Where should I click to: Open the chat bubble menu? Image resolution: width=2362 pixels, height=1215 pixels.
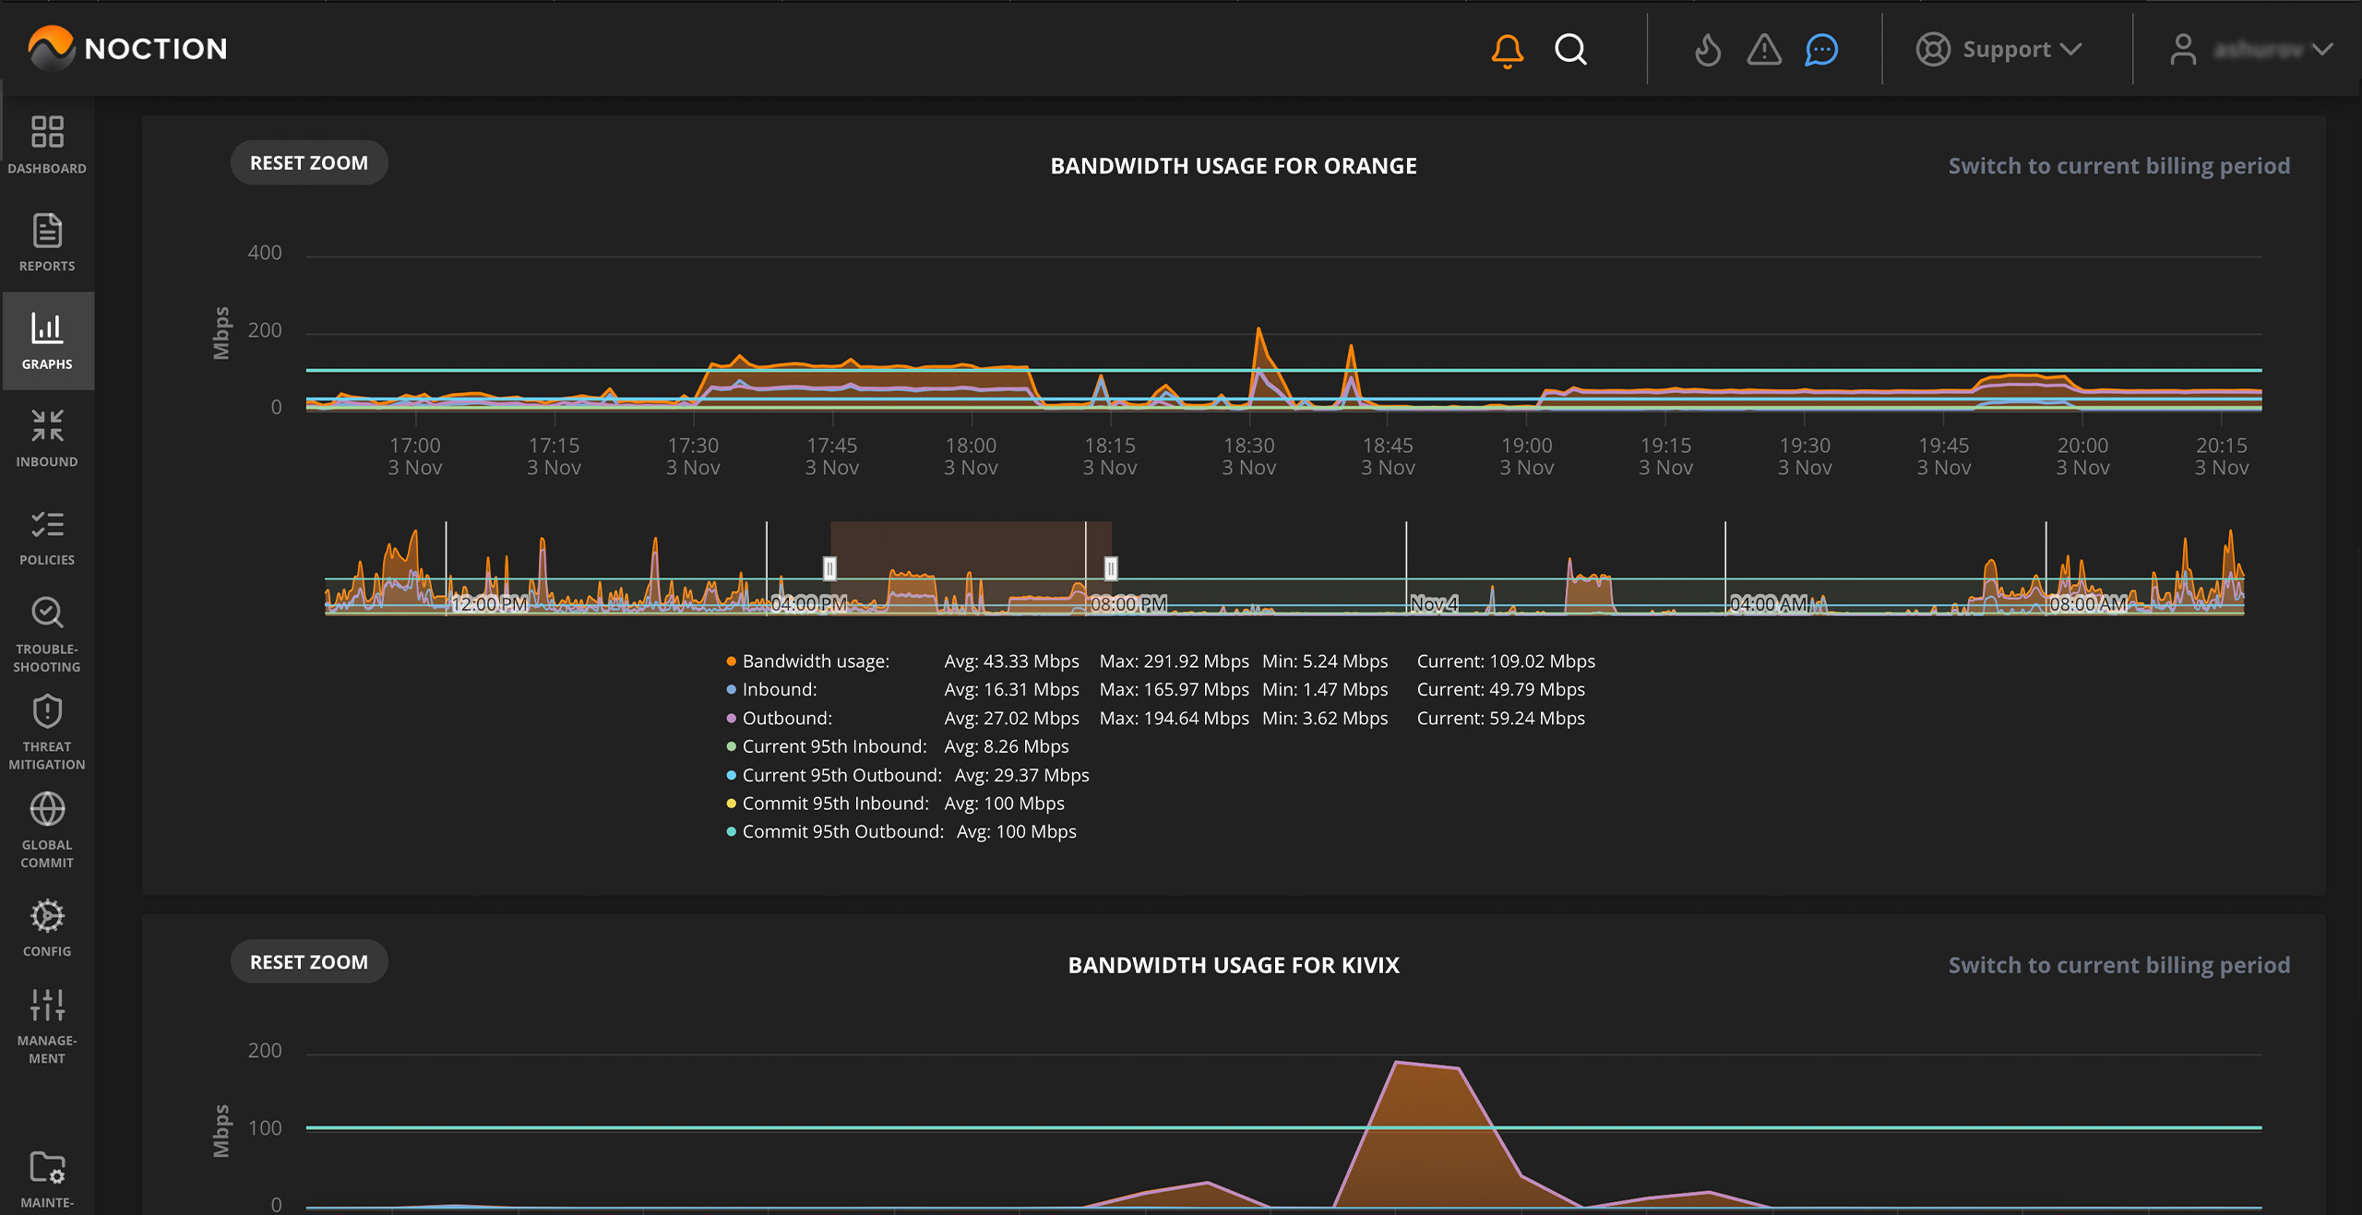click(1819, 52)
